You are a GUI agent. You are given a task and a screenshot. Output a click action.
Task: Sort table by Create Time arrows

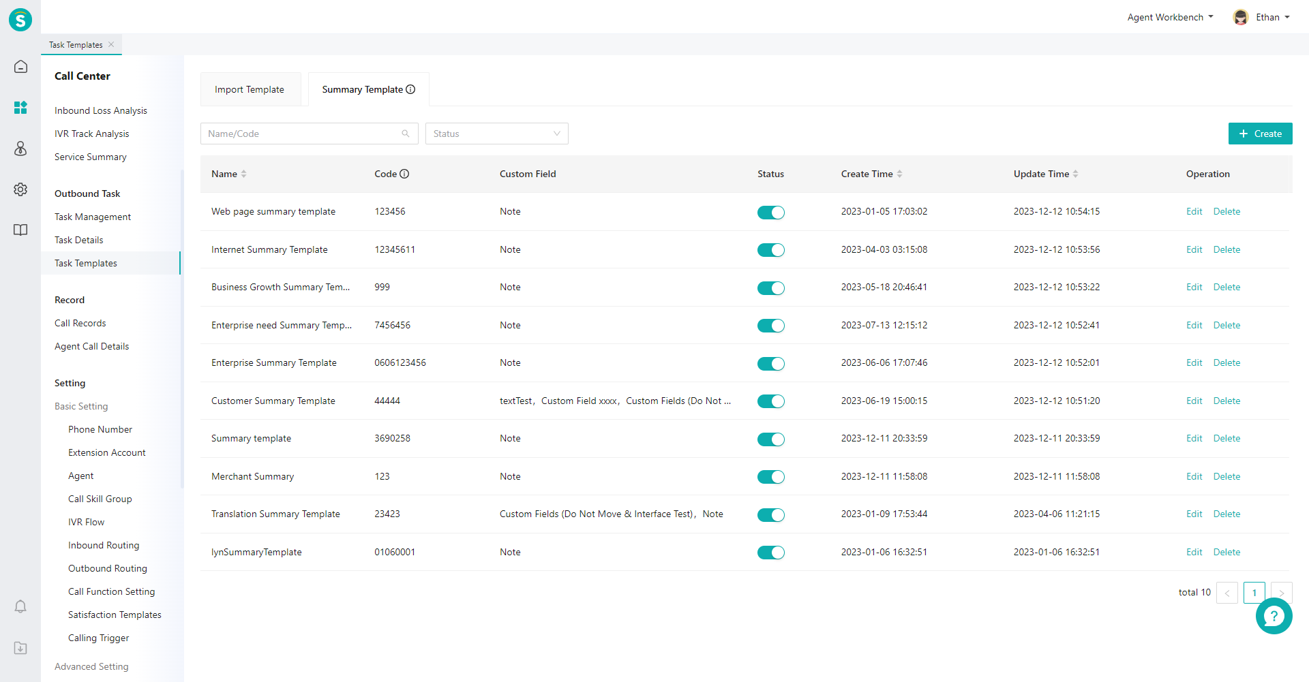[x=899, y=174]
